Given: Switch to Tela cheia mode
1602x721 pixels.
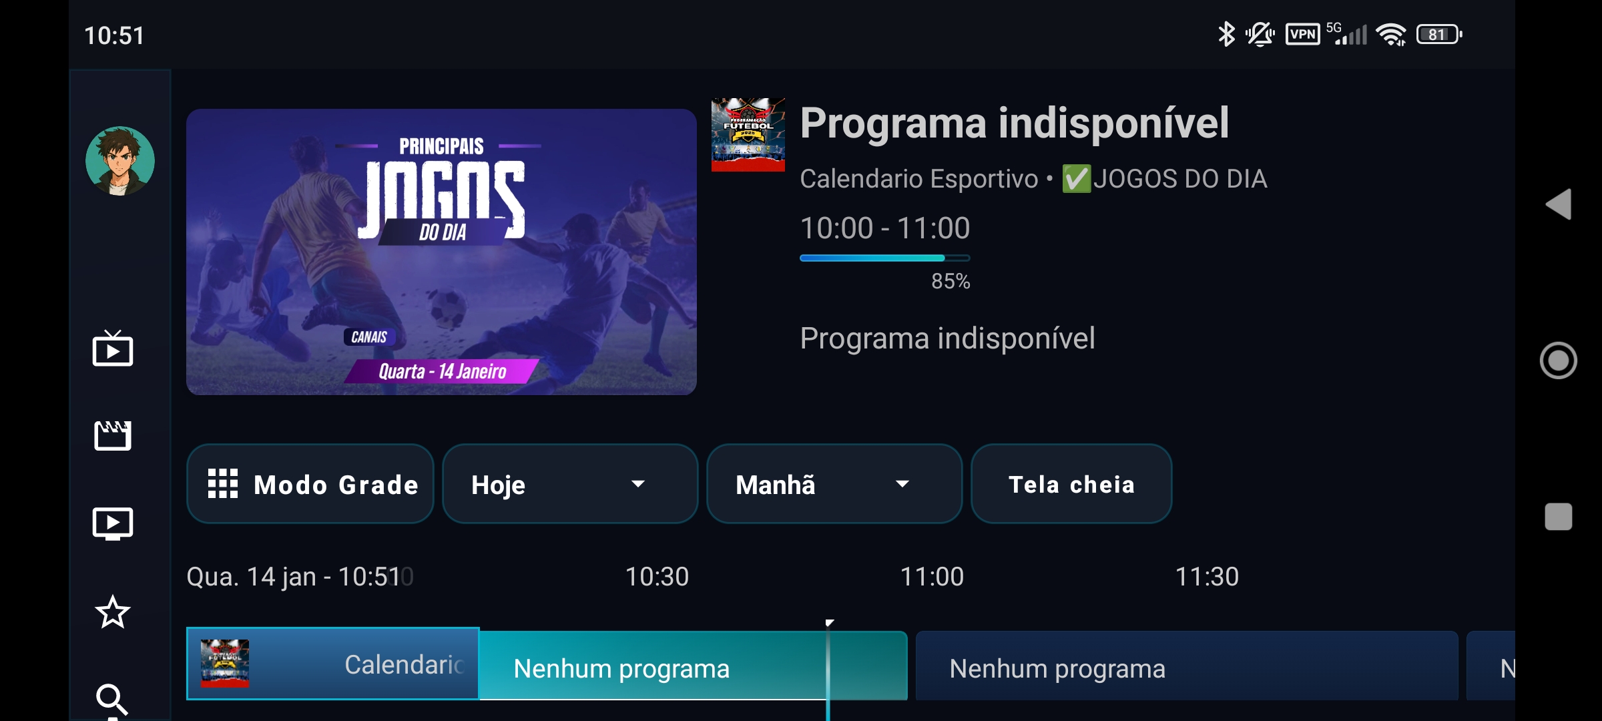Looking at the screenshot, I should (x=1071, y=484).
